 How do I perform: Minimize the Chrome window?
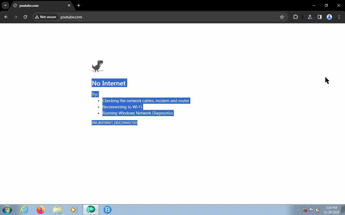click(314, 5)
